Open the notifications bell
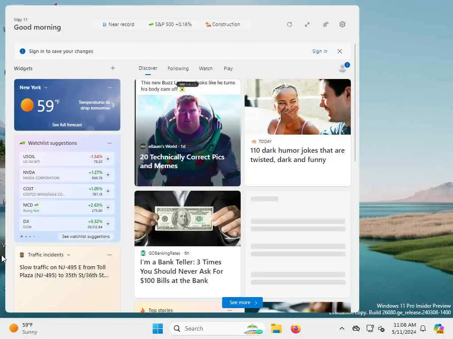This screenshot has height=339, width=453. tap(423, 328)
